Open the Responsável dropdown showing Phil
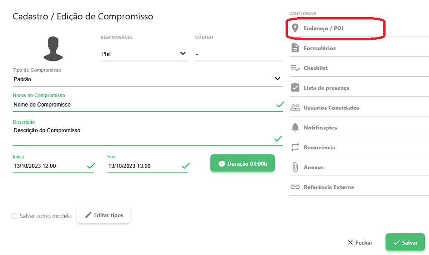 [144, 54]
